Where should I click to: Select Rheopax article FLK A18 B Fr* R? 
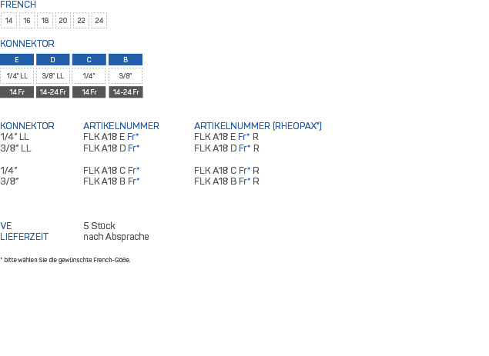click(226, 181)
